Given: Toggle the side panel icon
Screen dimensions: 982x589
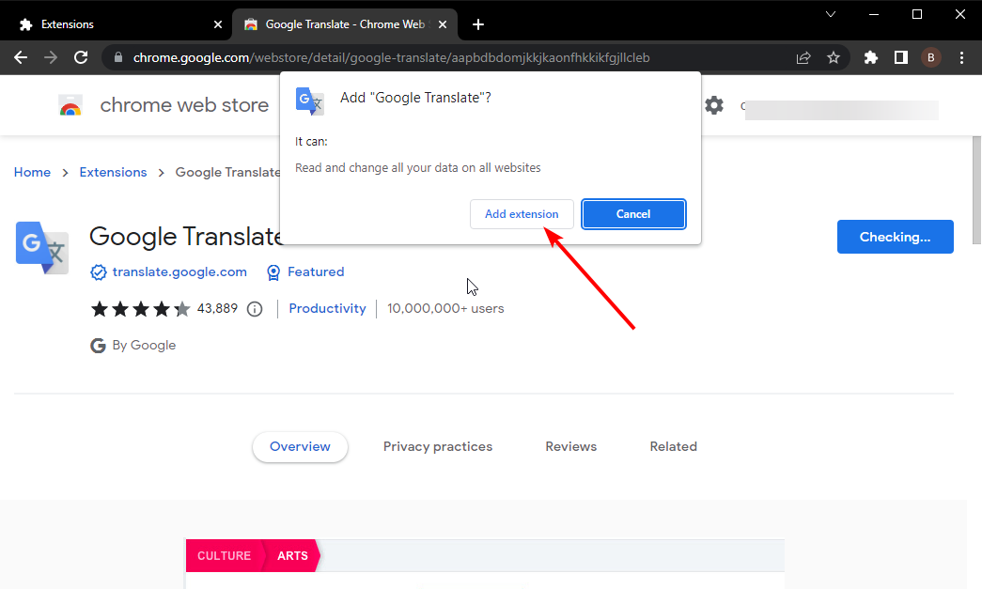Looking at the screenshot, I should [x=900, y=57].
